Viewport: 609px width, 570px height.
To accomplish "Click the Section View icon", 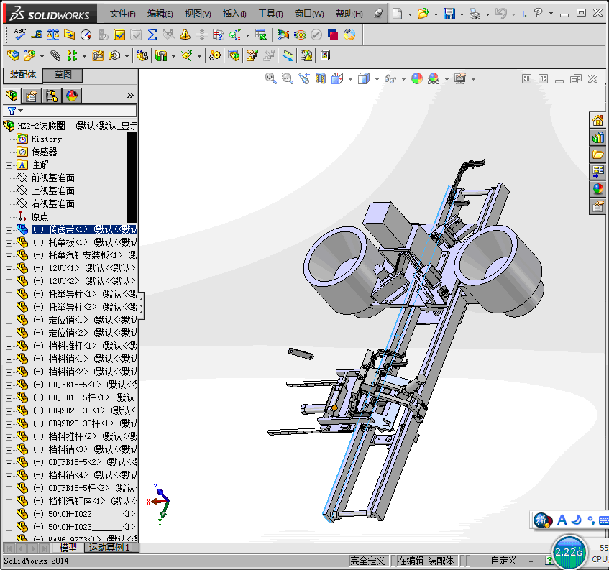I will click(321, 78).
